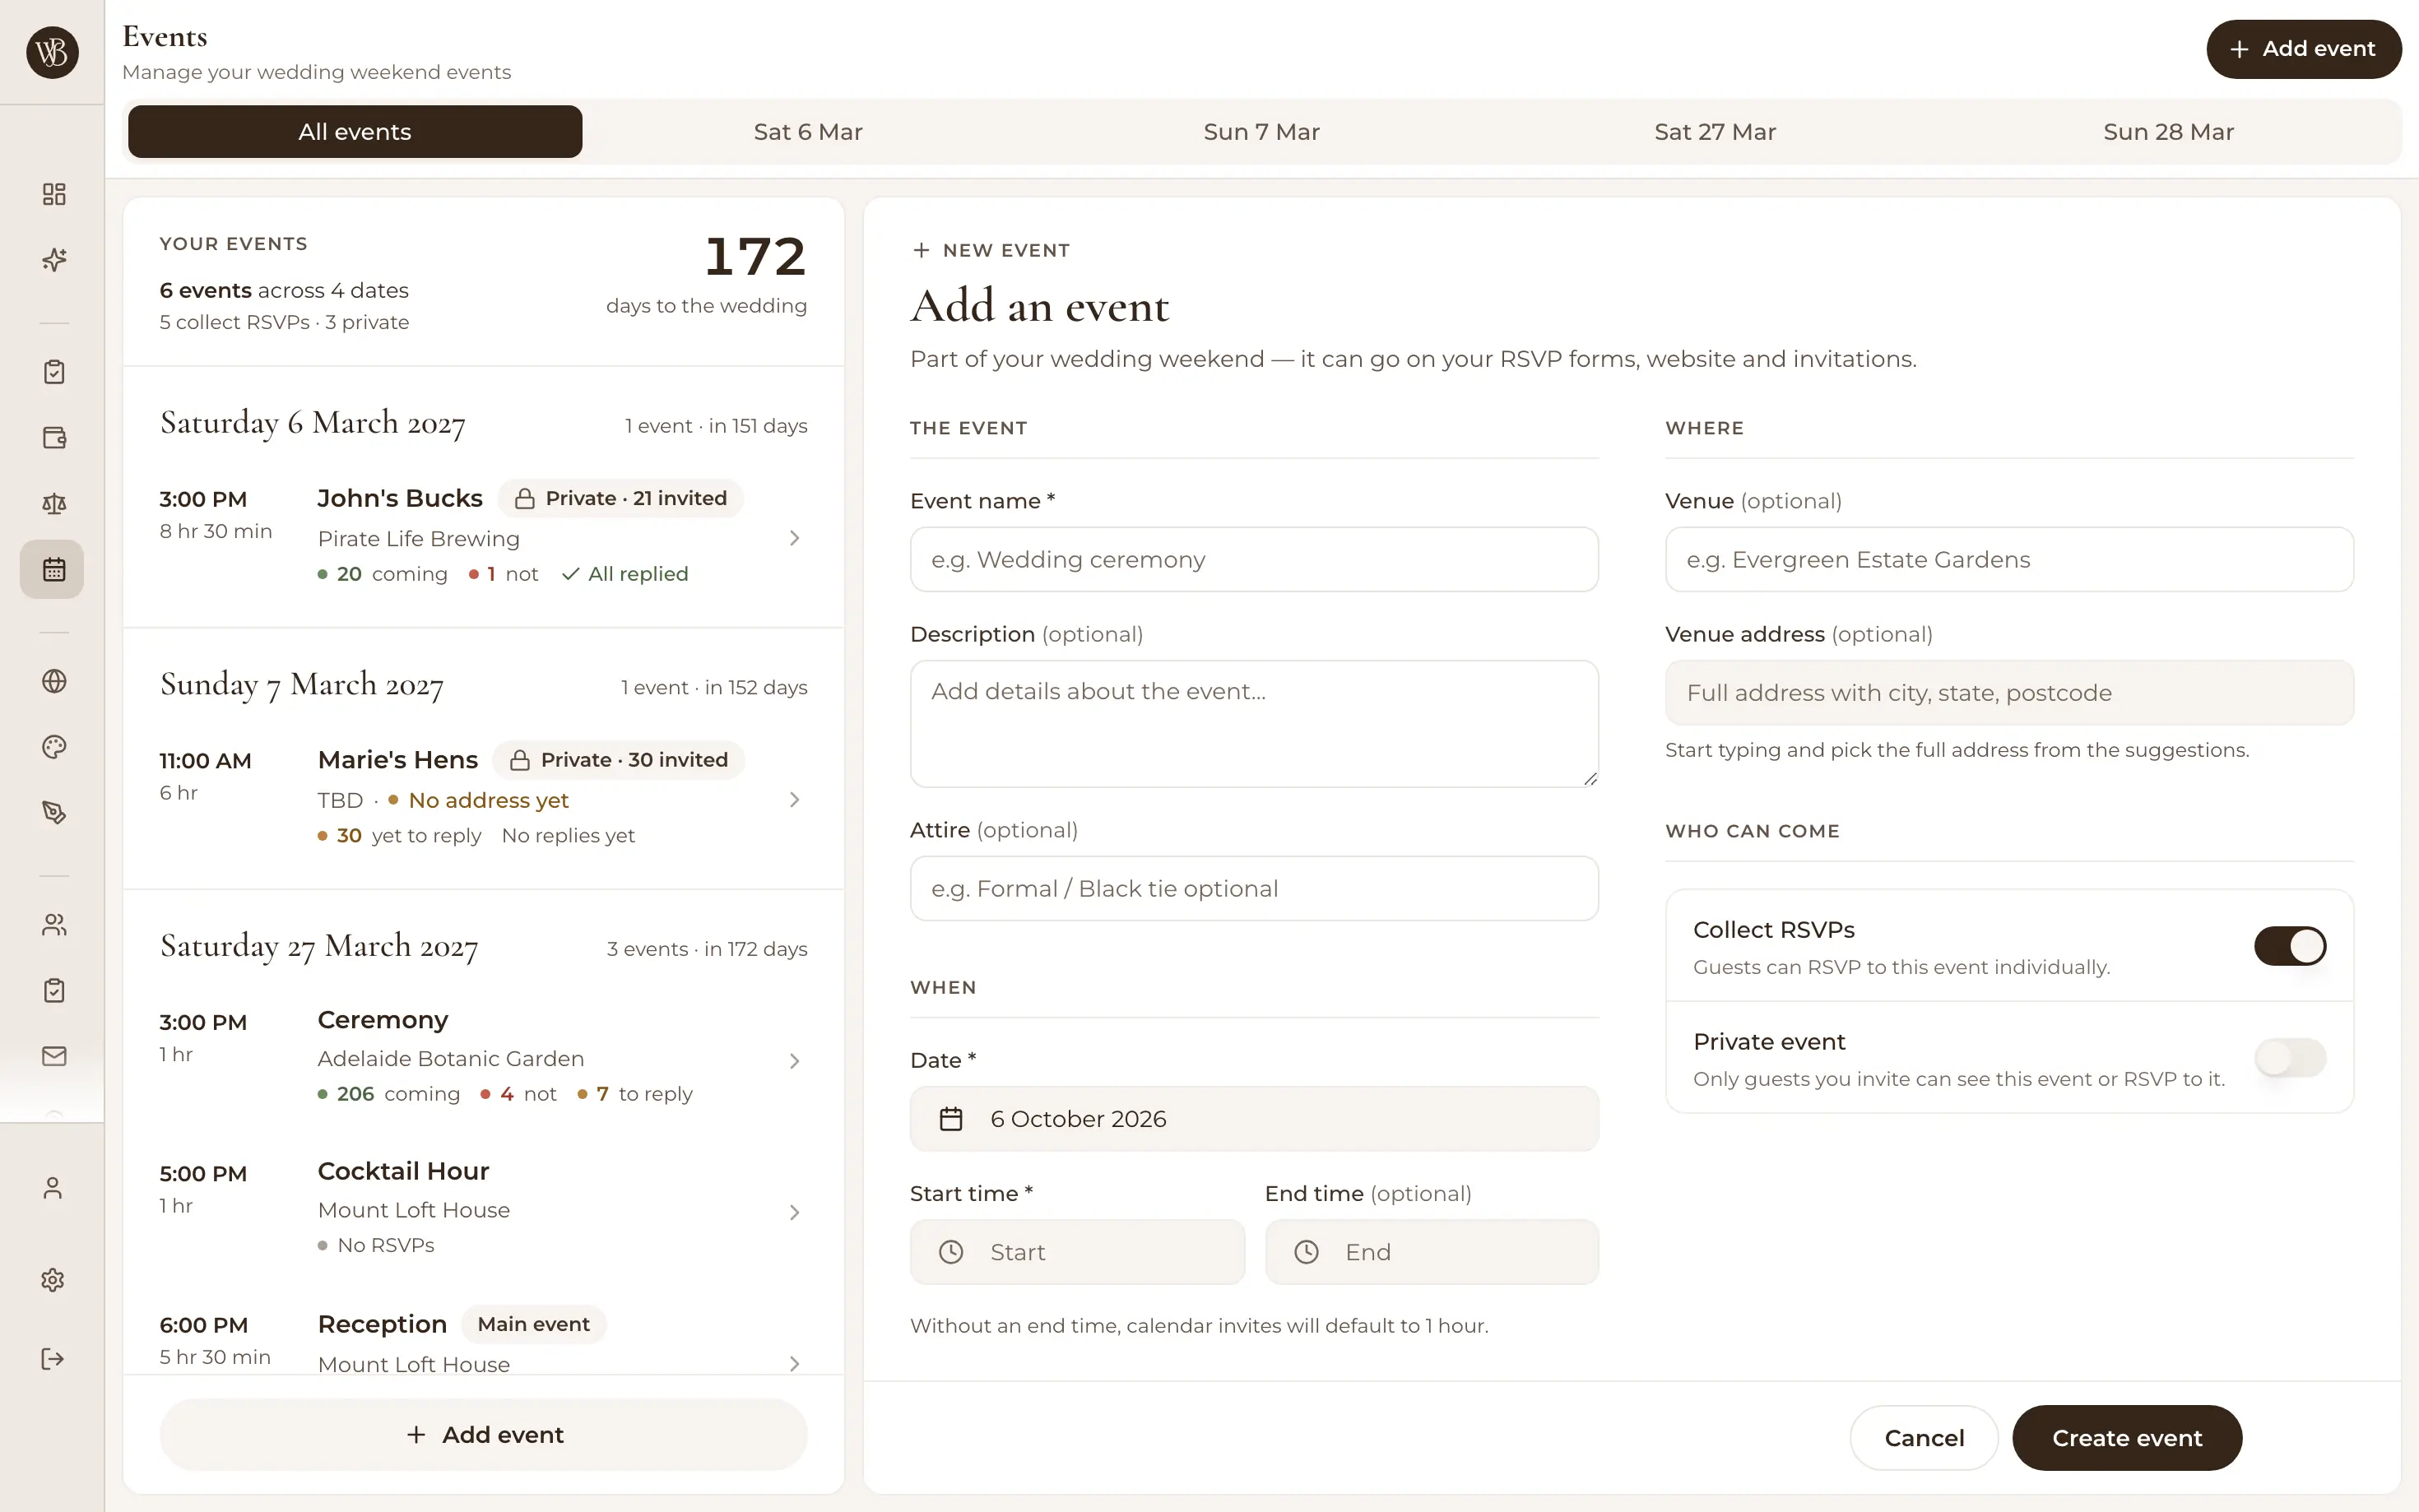Switch to the All events tab

(x=355, y=132)
